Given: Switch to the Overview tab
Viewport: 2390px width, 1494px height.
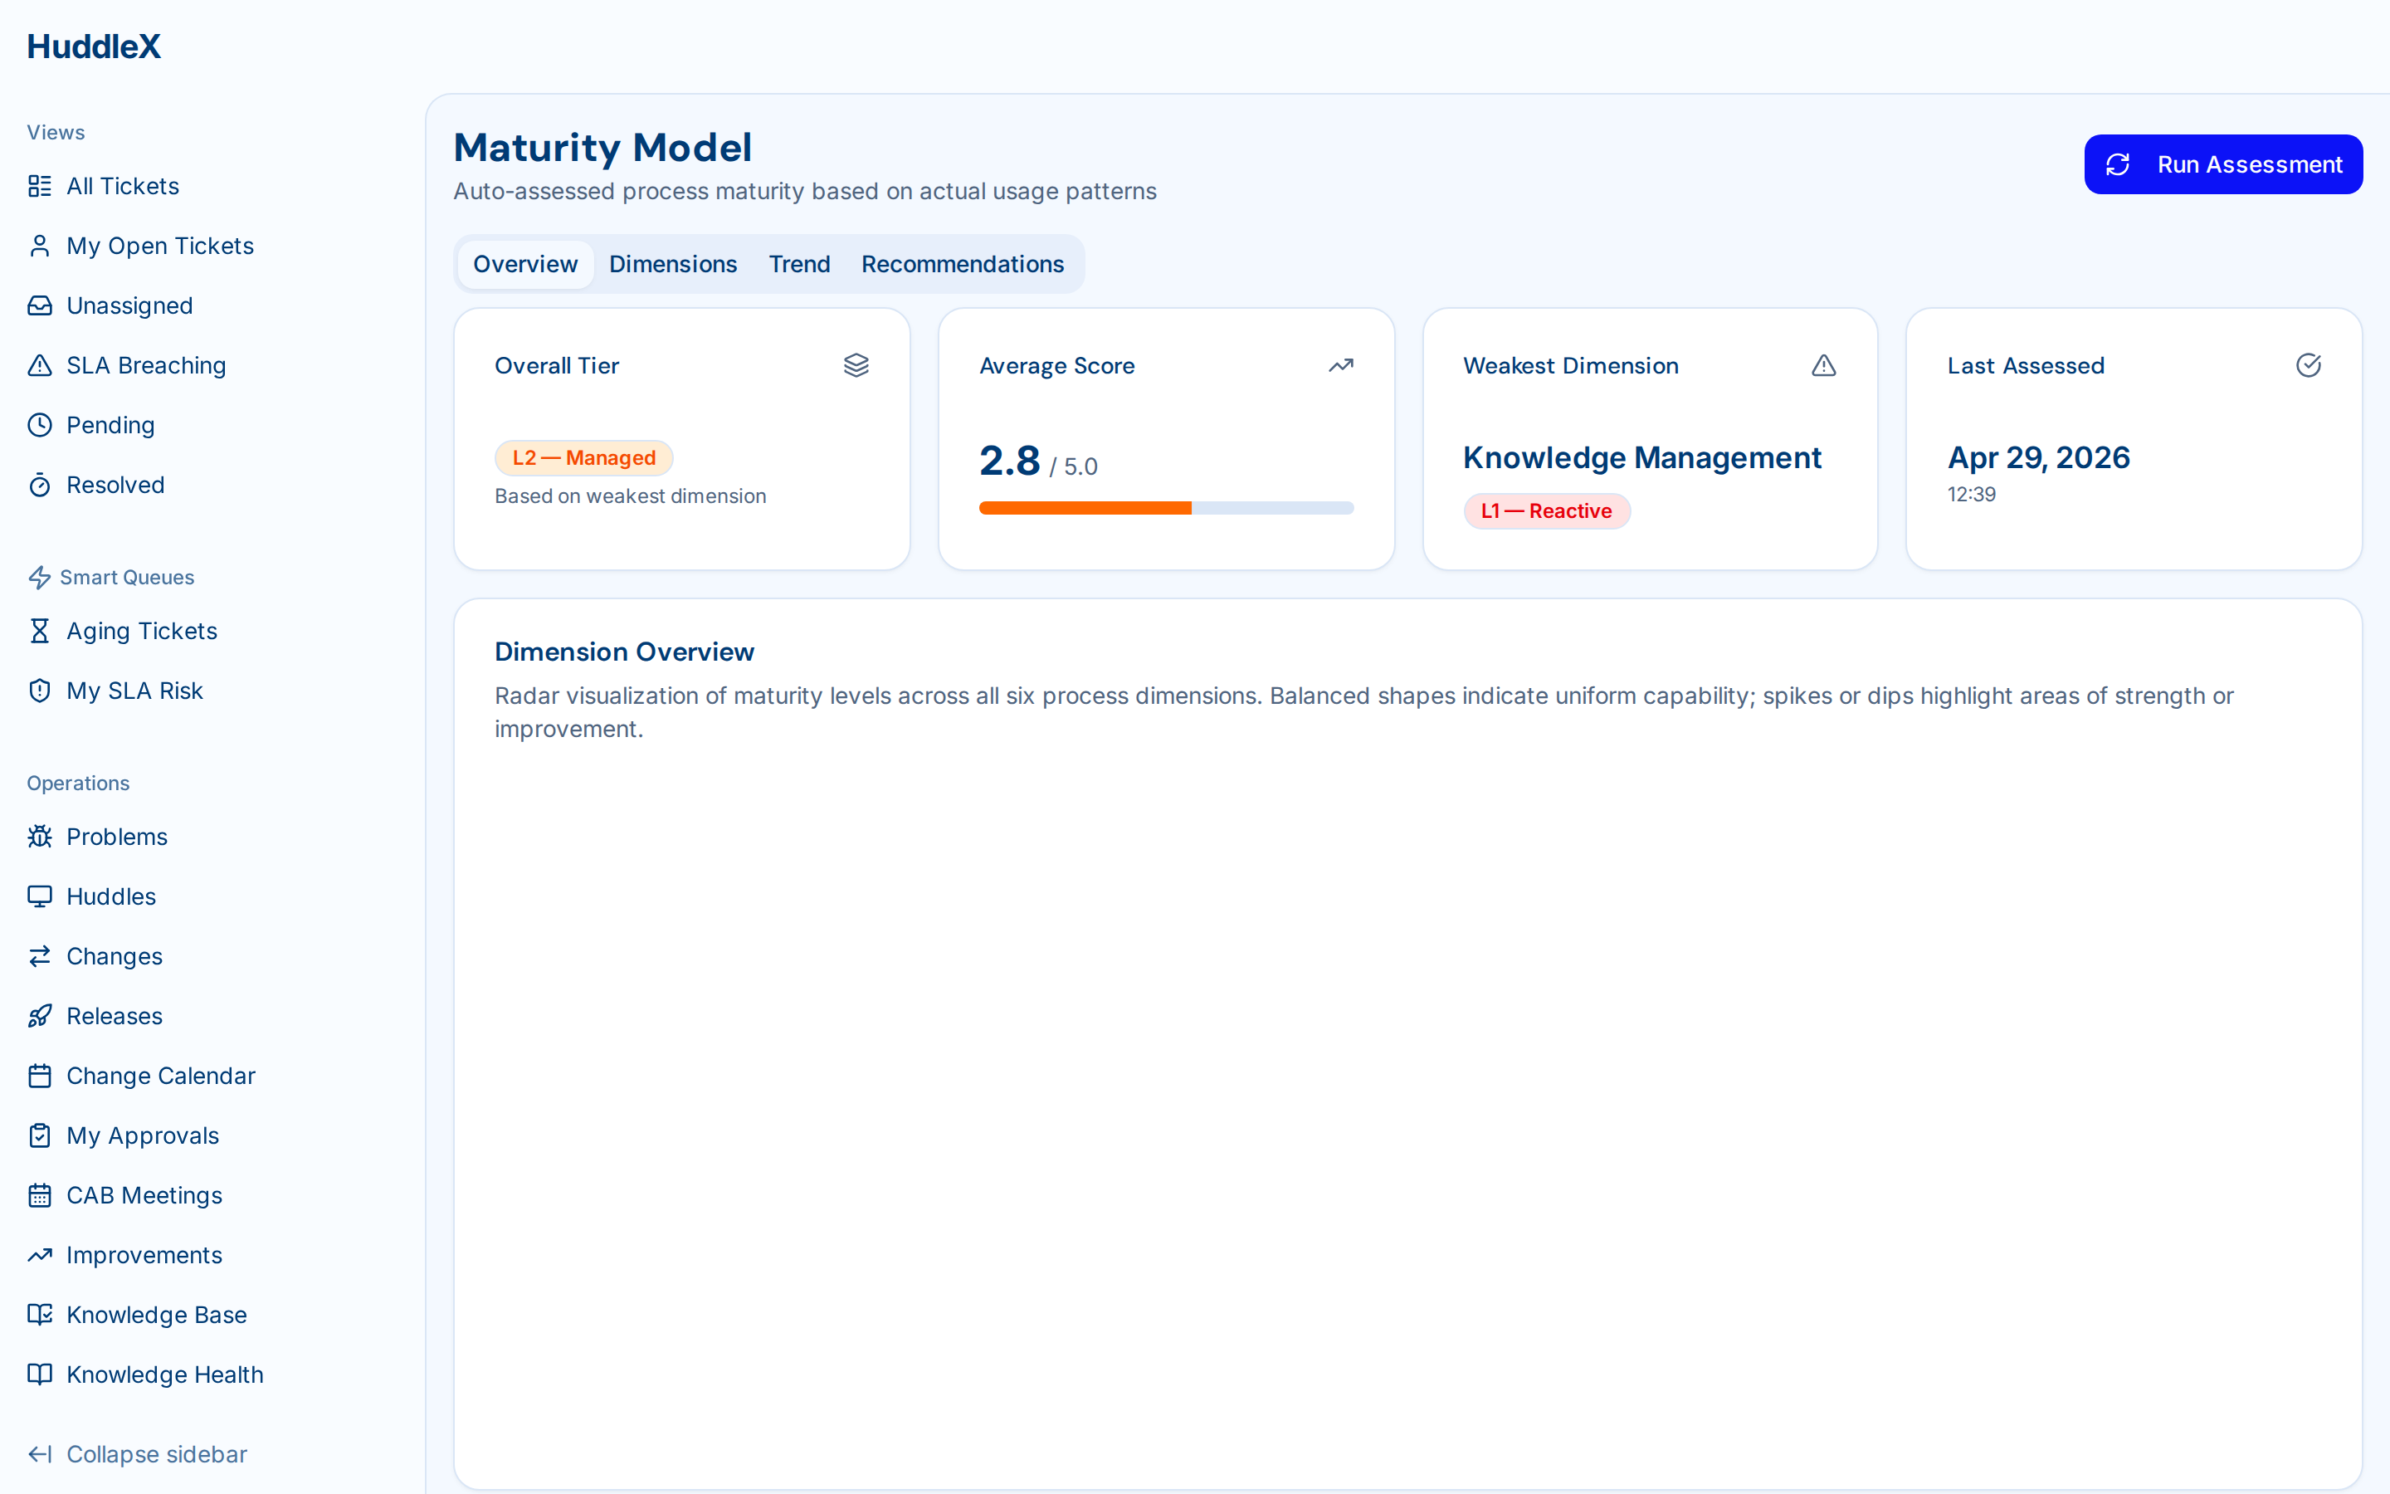Looking at the screenshot, I should pos(525,264).
